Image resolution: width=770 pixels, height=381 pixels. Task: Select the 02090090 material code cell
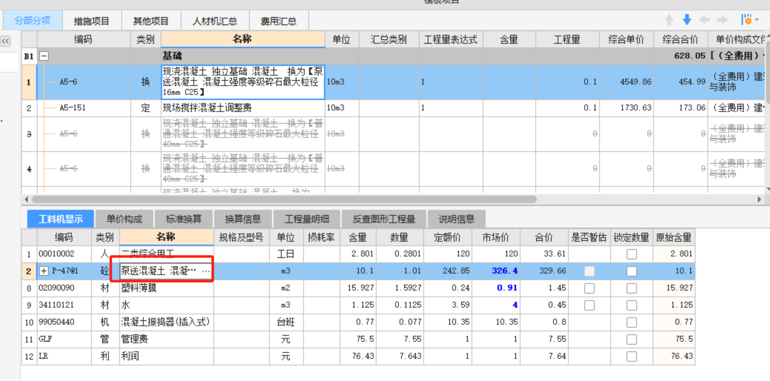65,288
